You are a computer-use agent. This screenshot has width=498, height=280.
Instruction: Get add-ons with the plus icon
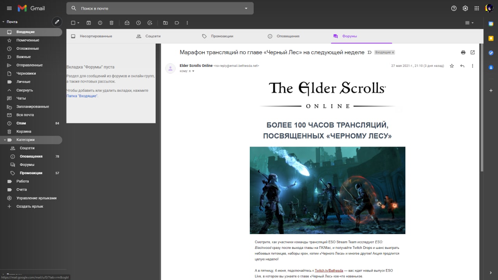[x=491, y=90]
